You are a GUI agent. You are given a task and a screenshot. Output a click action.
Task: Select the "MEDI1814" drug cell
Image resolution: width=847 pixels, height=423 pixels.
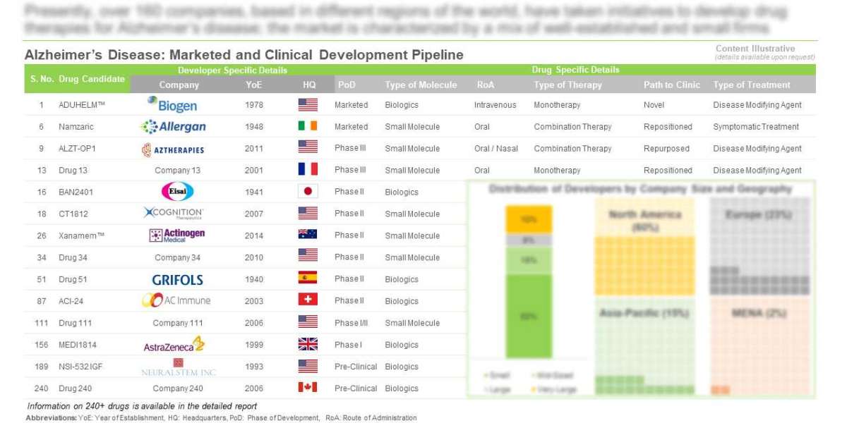pos(78,345)
